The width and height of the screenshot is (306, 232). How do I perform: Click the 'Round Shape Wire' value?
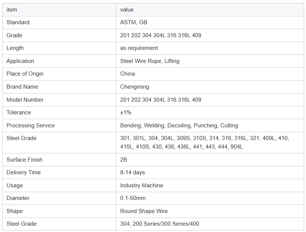click(x=144, y=211)
